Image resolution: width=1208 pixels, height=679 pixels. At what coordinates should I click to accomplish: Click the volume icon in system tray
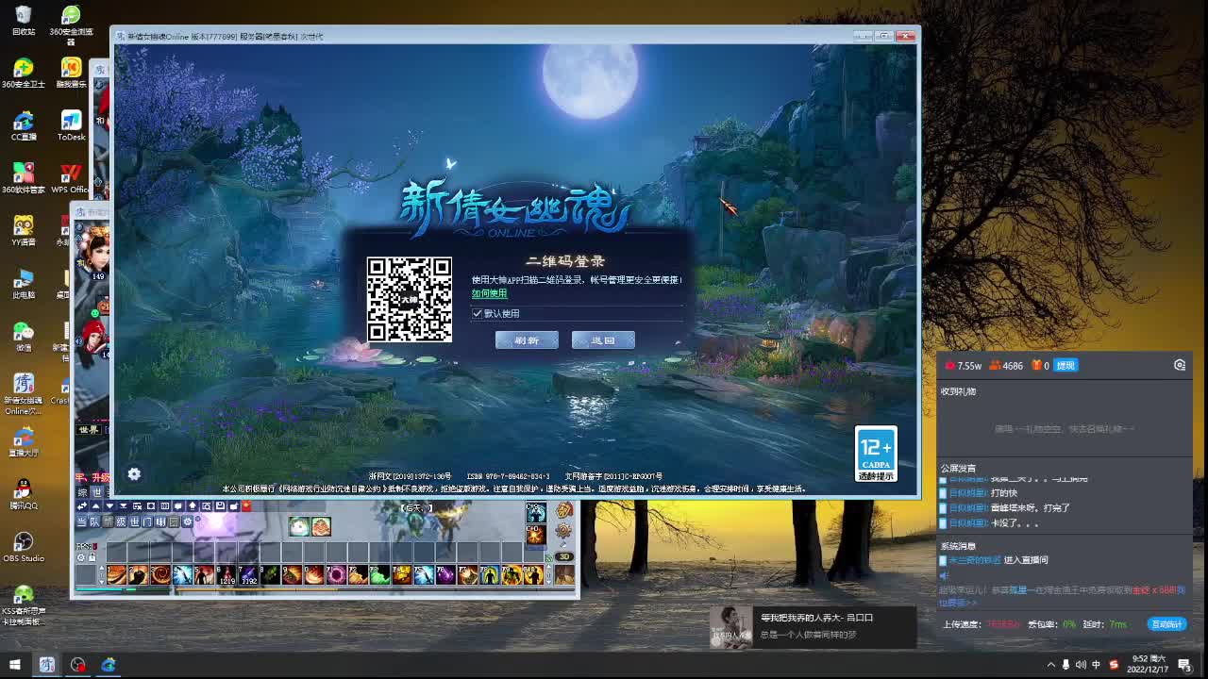pos(1081,664)
